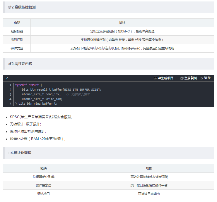Image resolution: width=217 pixels, height=202 pixels.
Task: Click the AI生成项目 icon in code header
Action: [156, 78]
